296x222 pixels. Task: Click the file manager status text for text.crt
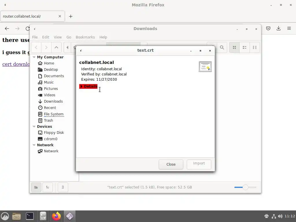point(149,187)
